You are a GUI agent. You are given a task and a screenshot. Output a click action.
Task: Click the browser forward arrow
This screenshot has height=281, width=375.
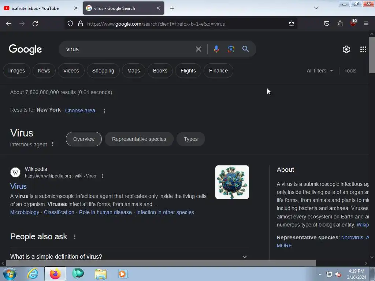tap(22, 24)
